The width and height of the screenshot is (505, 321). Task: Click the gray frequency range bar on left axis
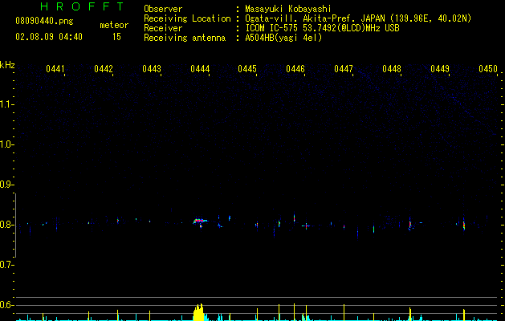pyautogui.click(x=15, y=226)
